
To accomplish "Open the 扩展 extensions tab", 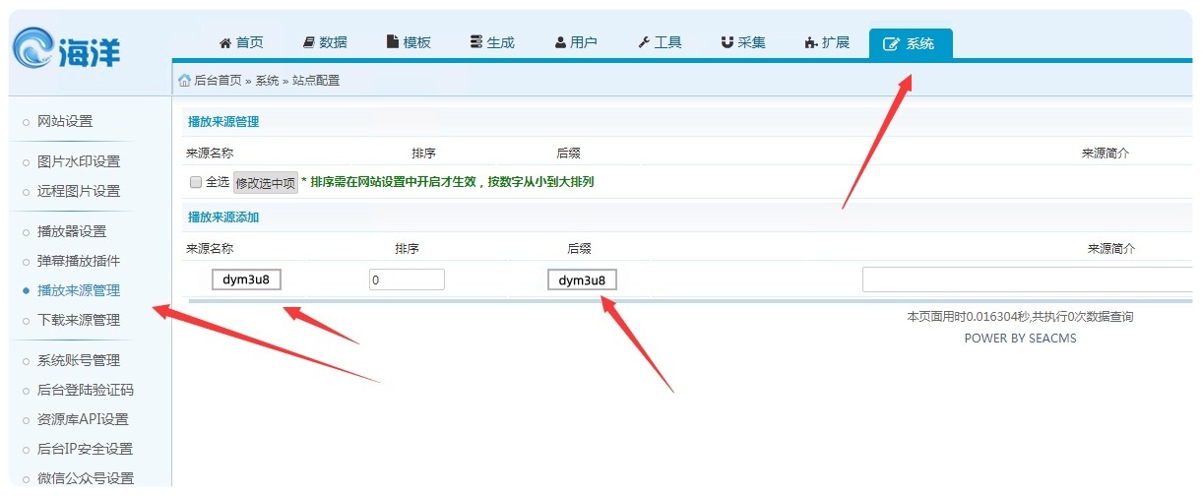I will [827, 43].
